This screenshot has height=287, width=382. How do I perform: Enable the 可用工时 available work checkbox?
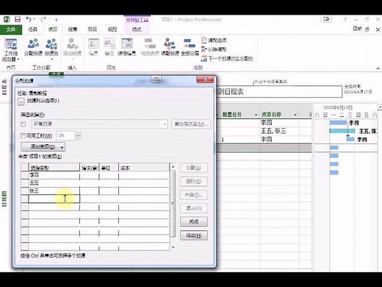(23, 135)
